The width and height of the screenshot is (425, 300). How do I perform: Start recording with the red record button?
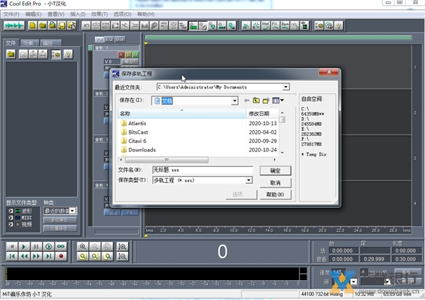61,256
